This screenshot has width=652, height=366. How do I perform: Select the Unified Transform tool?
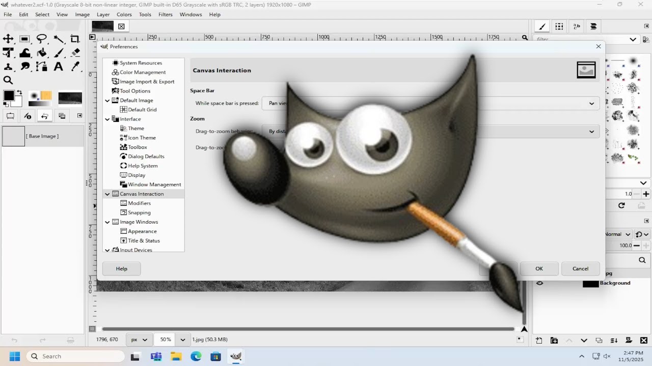pyautogui.click(x=8, y=52)
